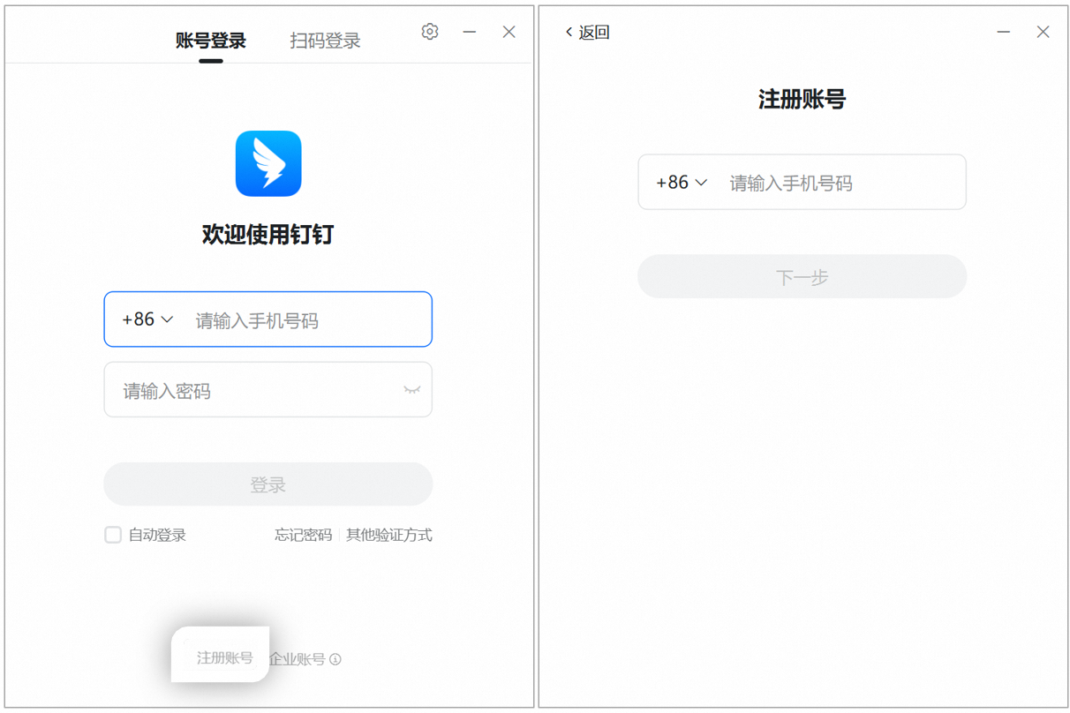Select the 账号登录 tab
Viewport: 1070px width, 713px height.
pos(211,41)
